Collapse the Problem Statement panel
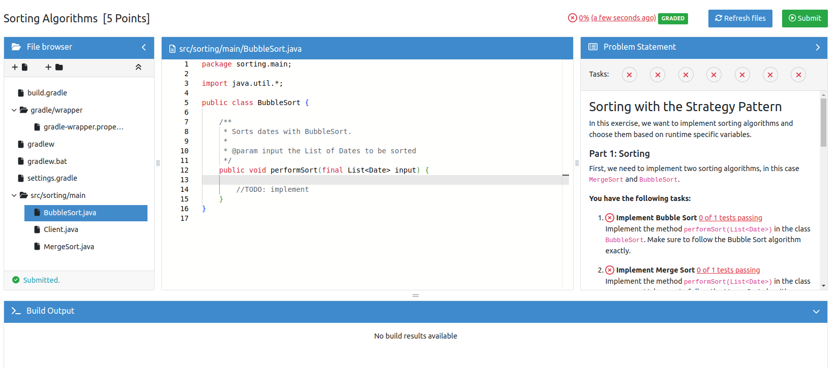835x368 pixels. click(x=818, y=47)
